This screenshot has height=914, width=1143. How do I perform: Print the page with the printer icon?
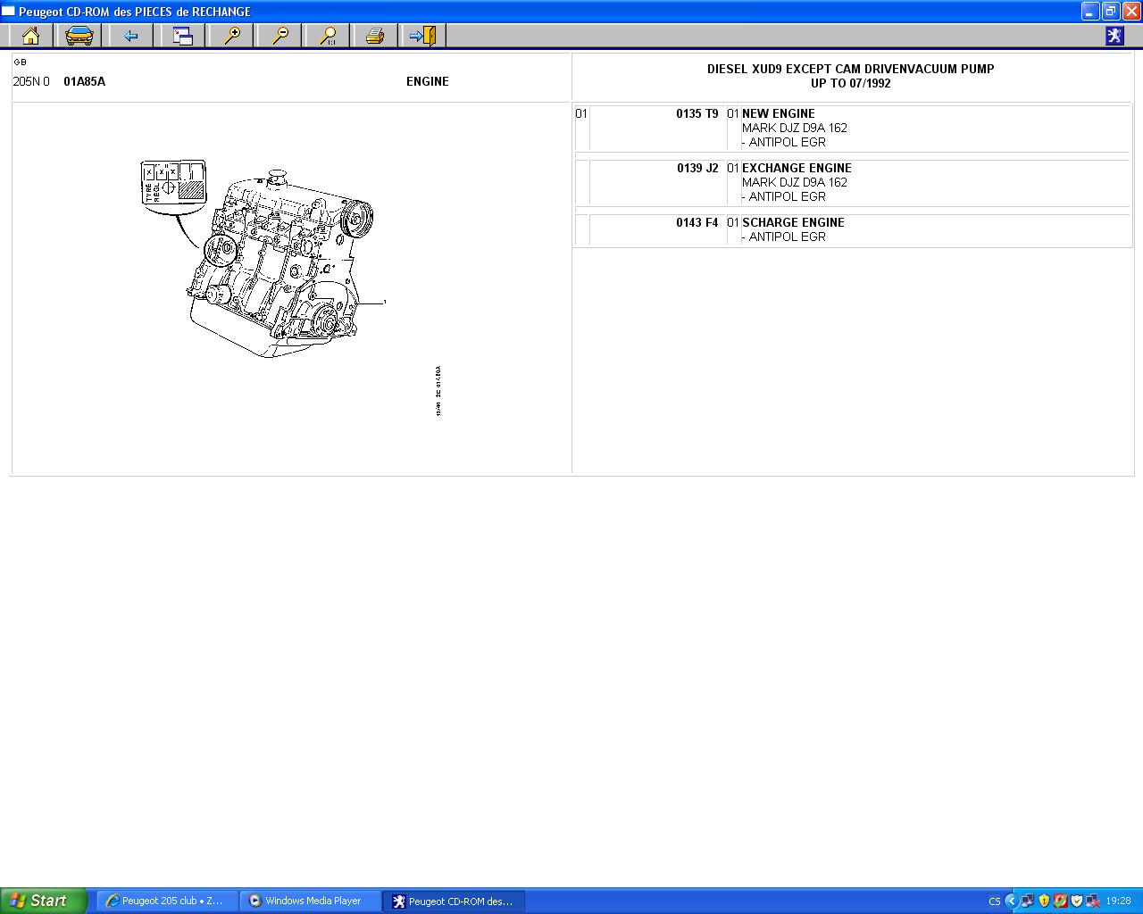click(x=375, y=36)
